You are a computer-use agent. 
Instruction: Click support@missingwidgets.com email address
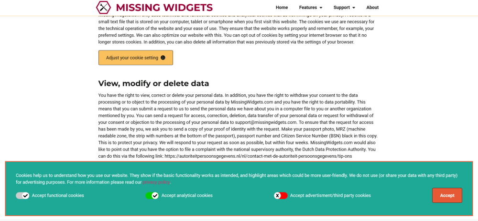(x=266, y=122)
